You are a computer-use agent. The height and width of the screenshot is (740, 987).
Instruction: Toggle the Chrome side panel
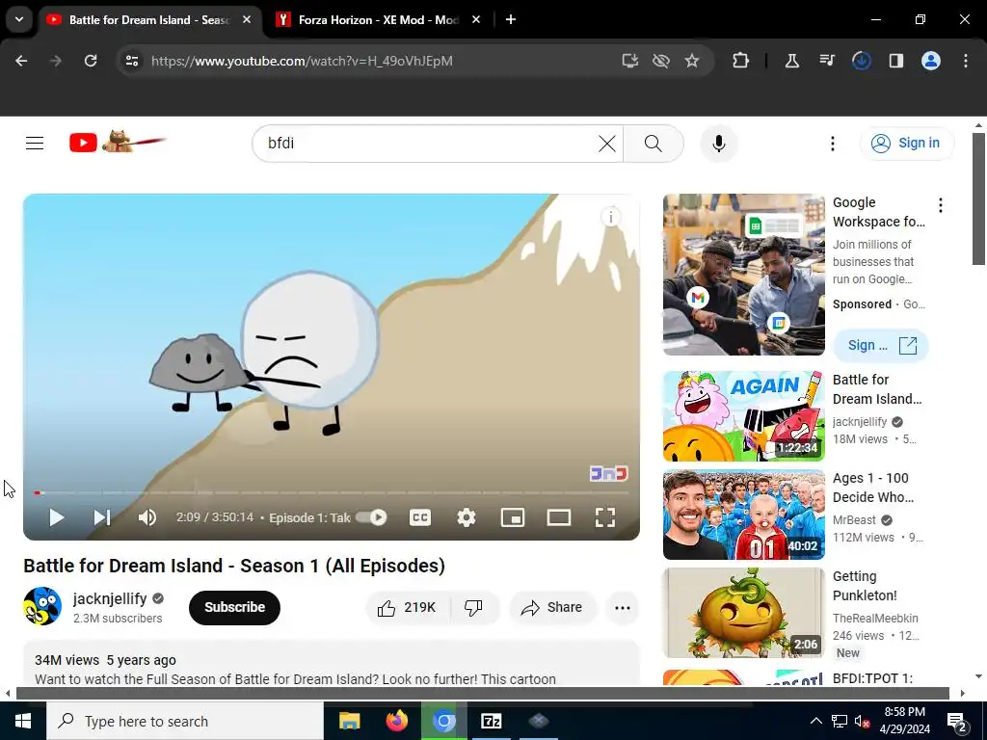point(895,61)
